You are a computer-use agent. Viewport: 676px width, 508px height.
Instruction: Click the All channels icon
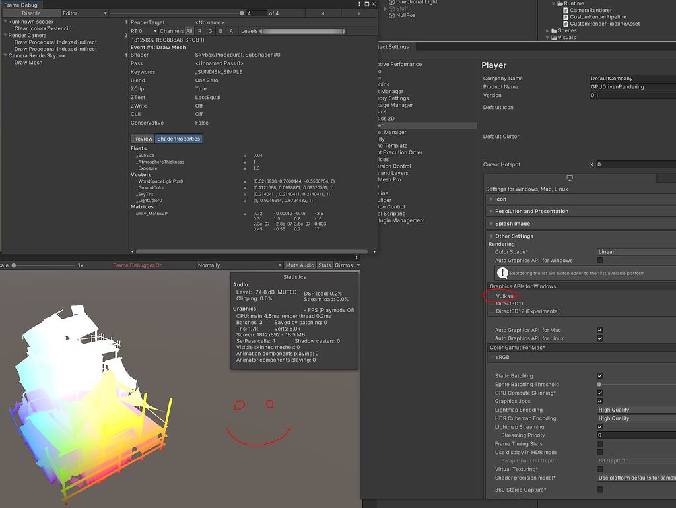(x=189, y=30)
